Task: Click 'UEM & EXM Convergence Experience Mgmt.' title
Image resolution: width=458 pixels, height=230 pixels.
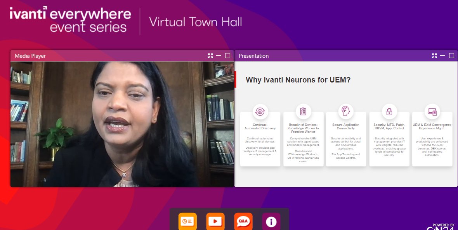Action: (x=432, y=127)
